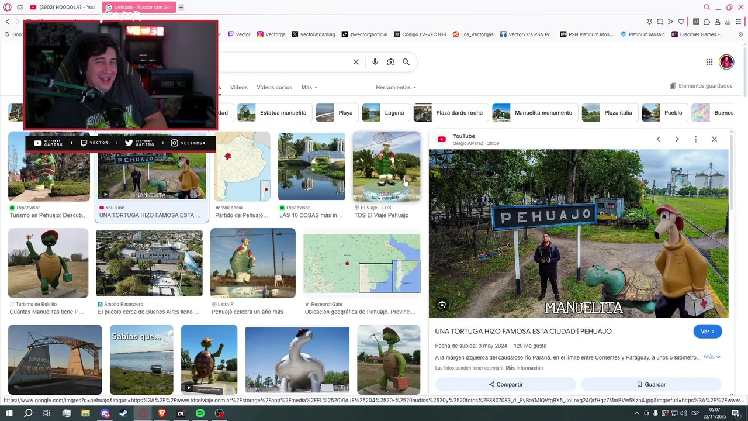Click the Compartir share button

tap(505, 384)
